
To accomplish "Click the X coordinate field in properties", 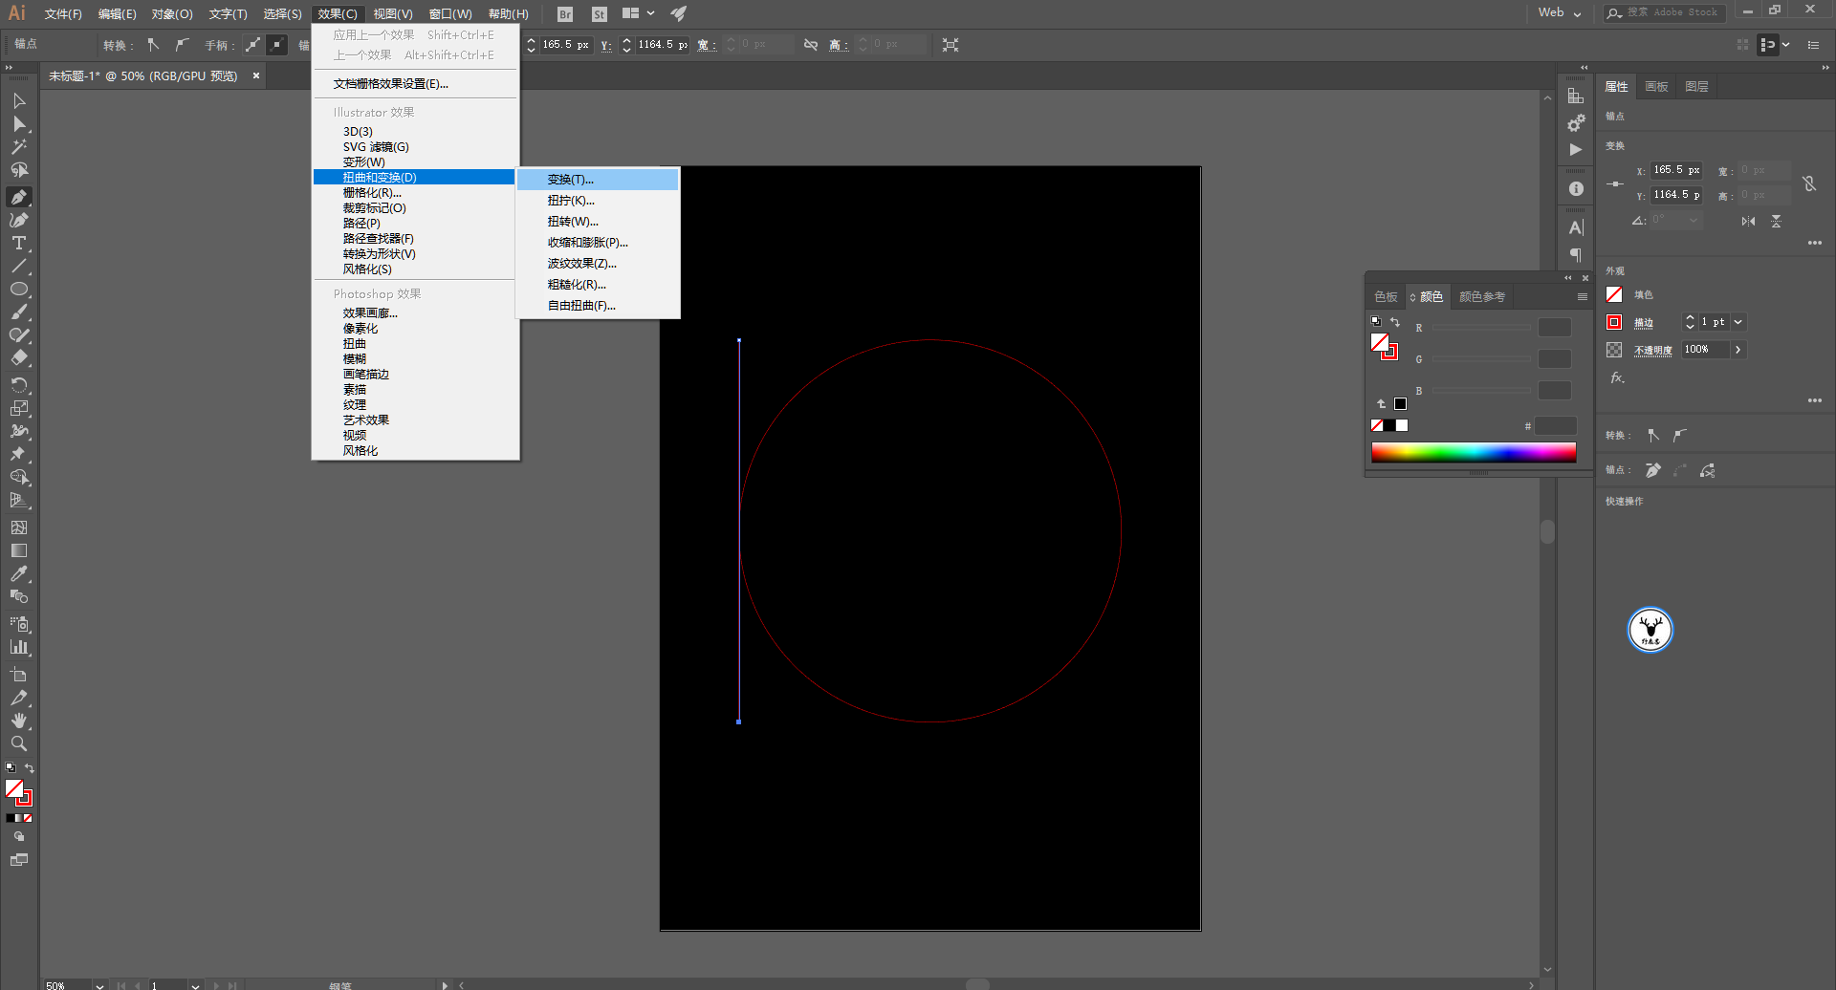I will pyautogui.click(x=1675, y=170).
